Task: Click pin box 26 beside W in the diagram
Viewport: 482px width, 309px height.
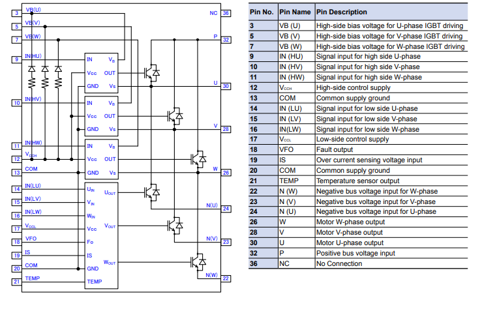Action: coord(226,173)
